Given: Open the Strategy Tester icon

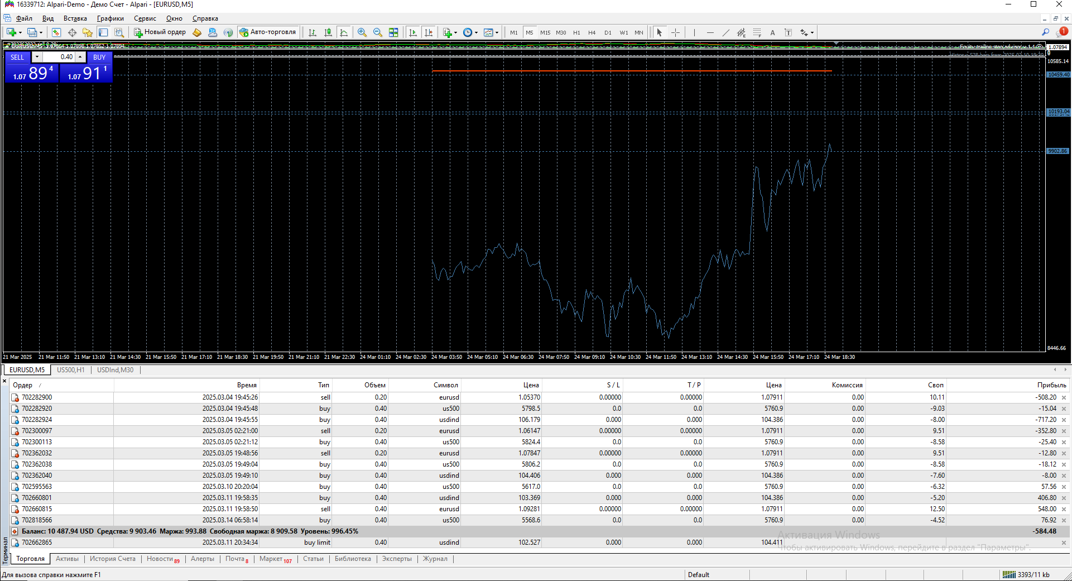Looking at the screenshot, I should coord(119,32).
